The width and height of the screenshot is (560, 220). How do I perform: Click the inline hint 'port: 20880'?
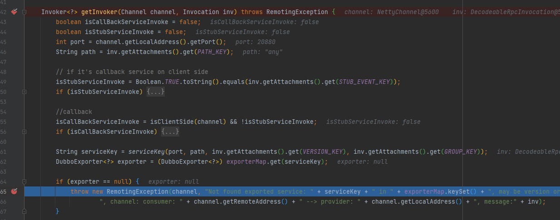point(255,42)
